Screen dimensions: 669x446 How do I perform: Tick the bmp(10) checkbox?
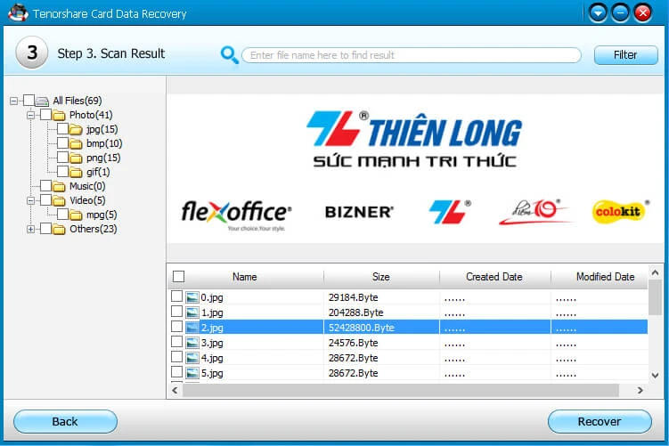click(x=62, y=142)
